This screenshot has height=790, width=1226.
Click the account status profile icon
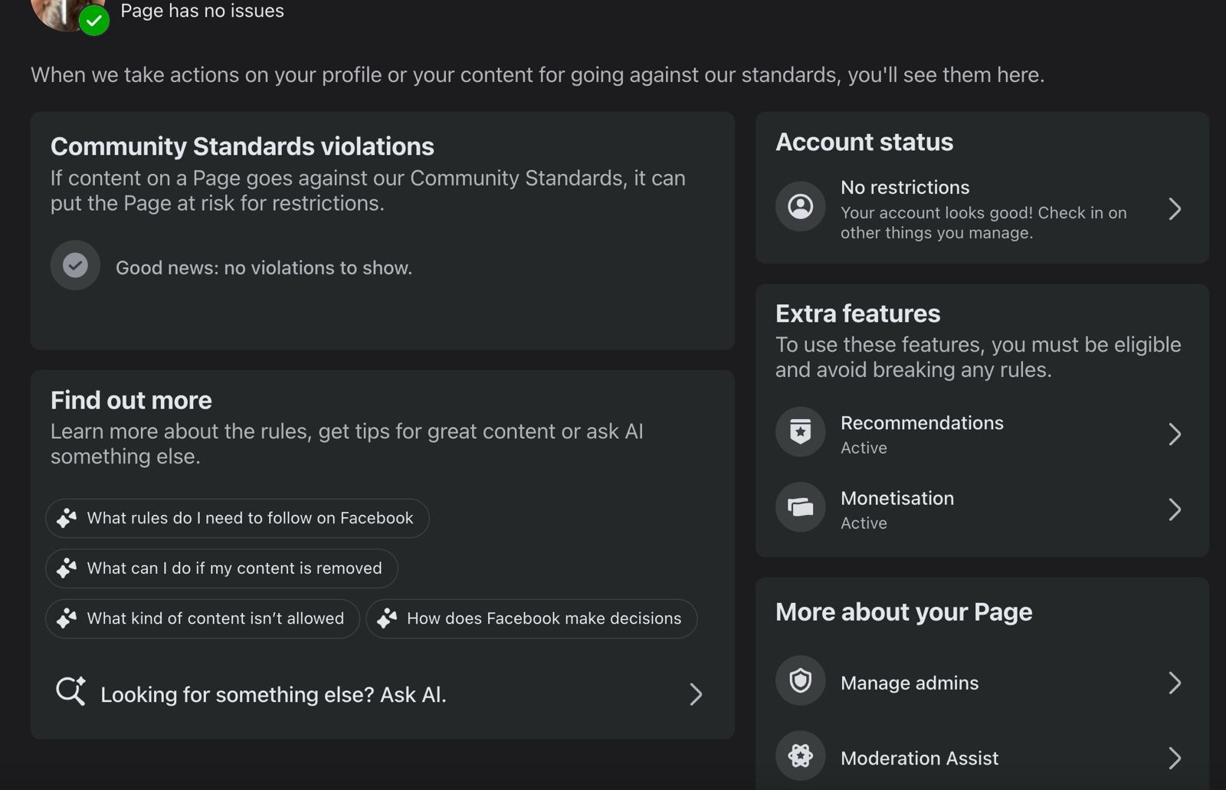pyautogui.click(x=801, y=206)
